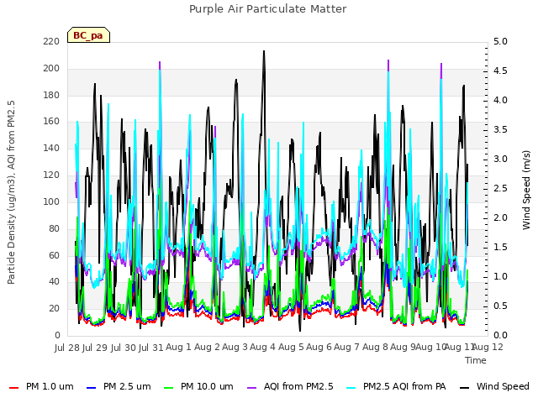The height and width of the screenshot is (403, 538).
Task: Click the purple AQI spike on Jul 31
Action: [160, 65]
